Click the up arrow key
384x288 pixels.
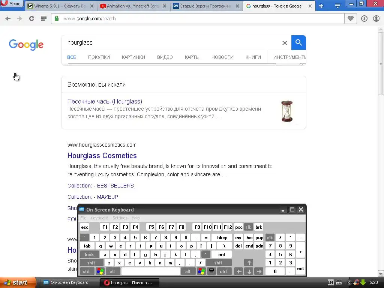(x=249, y=263)
